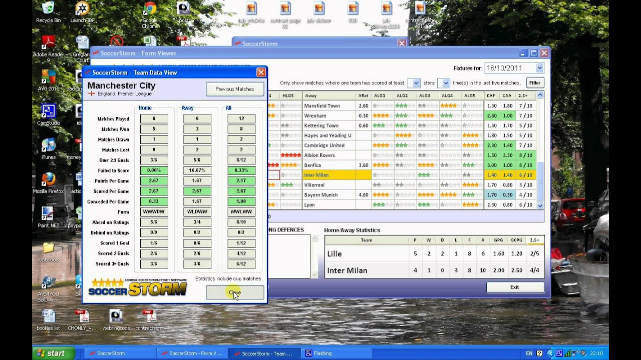Open the Adobe Reader 9 shortcut
This screenshot has height=360, width=641.
click(x=48, y=49)
